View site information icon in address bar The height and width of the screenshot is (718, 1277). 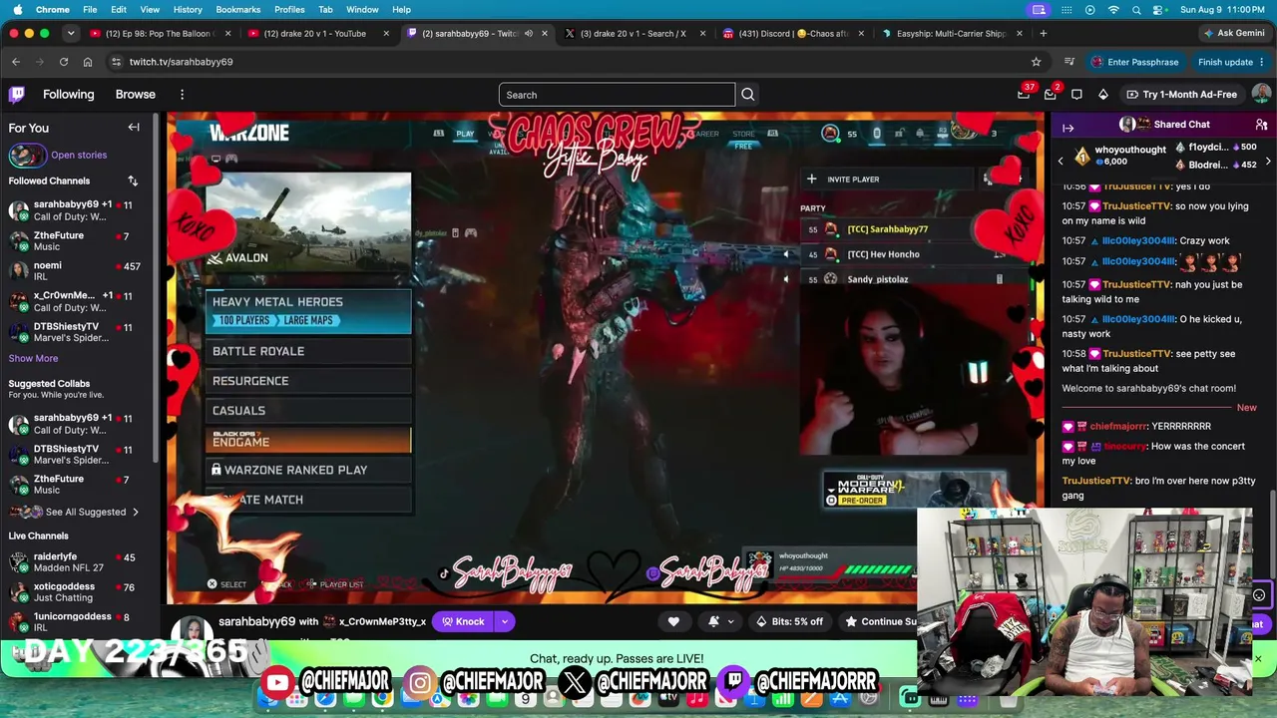pyautogui.click(x=117, y=62)
